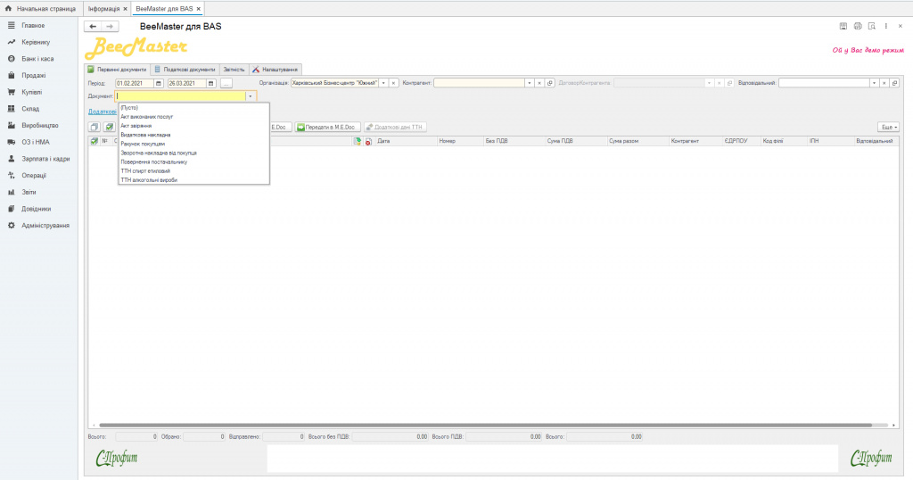This screenshot has height=480, width=913.
Task: Open the Еще dropdown menu
Action: point(889,127)
